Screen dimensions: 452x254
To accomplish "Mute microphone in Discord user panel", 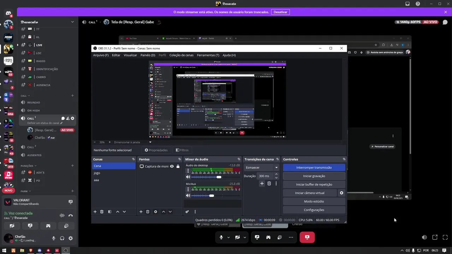I will 54,238.
